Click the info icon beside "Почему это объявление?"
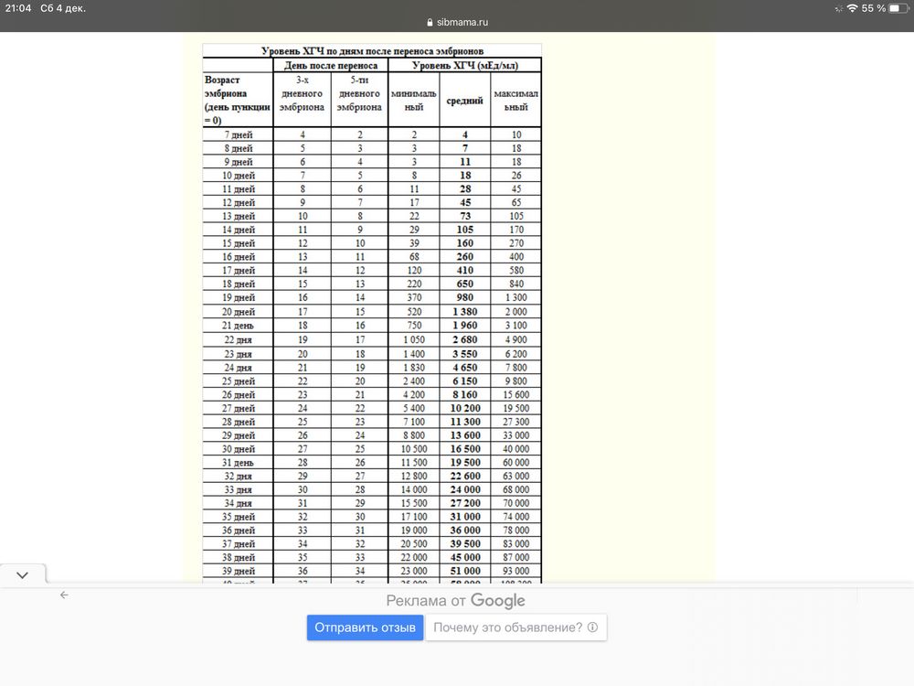This screenshot has height=686, width=914. (x=593, y=627)
